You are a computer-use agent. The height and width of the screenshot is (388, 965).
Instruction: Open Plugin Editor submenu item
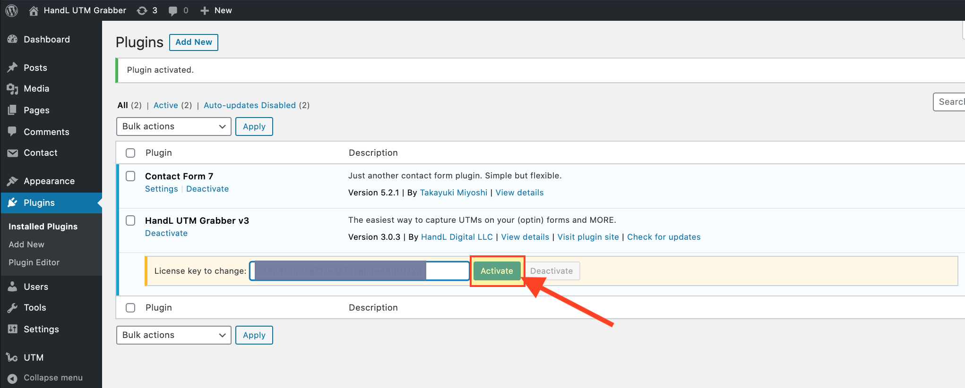(x=34, y=262)
